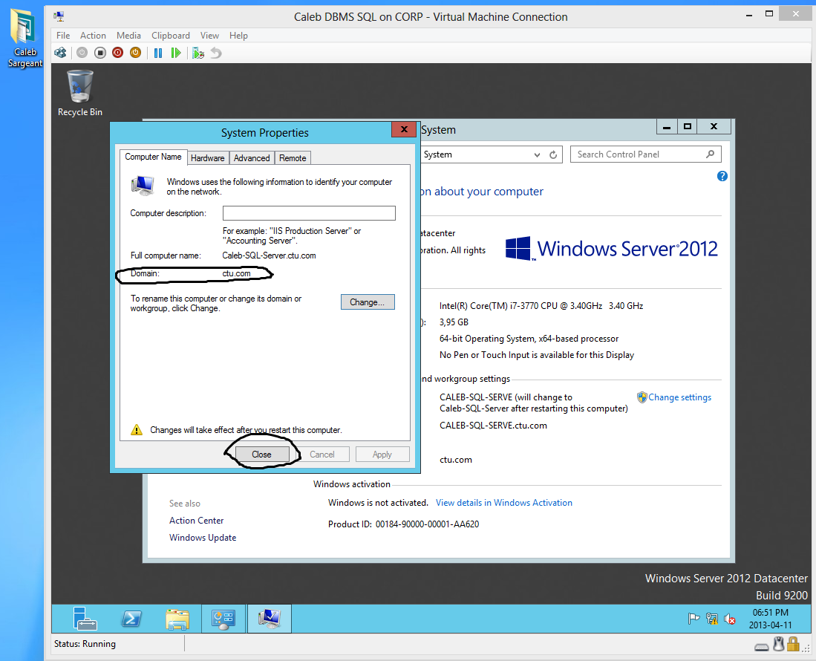The height and width of the screenshot is (661, 816).
Task: Click the computer icon in the Computer Name tab
Action: [x=143, y=185]
